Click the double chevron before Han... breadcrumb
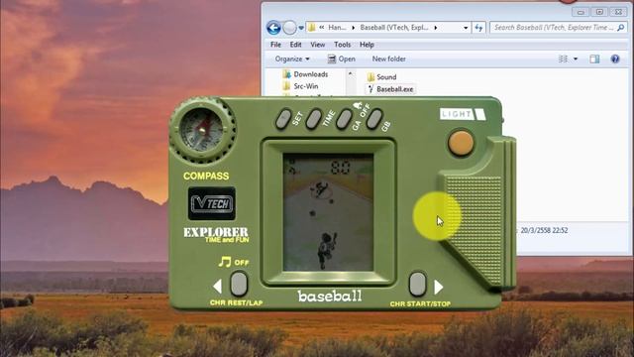This screenshot has height=357, width=634. pos(322,28)
